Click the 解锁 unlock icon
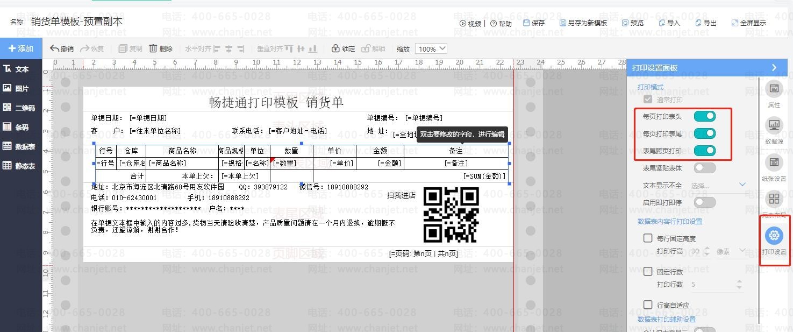This screenshot has height=332, width=793. click(366, 48)
